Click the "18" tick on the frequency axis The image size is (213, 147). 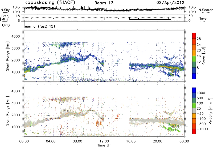pyautogui.click(x=18, y=16)
